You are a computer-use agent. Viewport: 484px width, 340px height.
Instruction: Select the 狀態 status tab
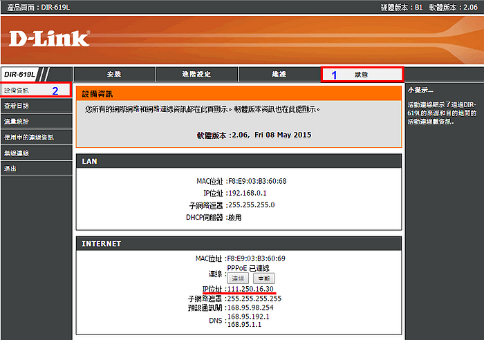(x=362, y=74)
